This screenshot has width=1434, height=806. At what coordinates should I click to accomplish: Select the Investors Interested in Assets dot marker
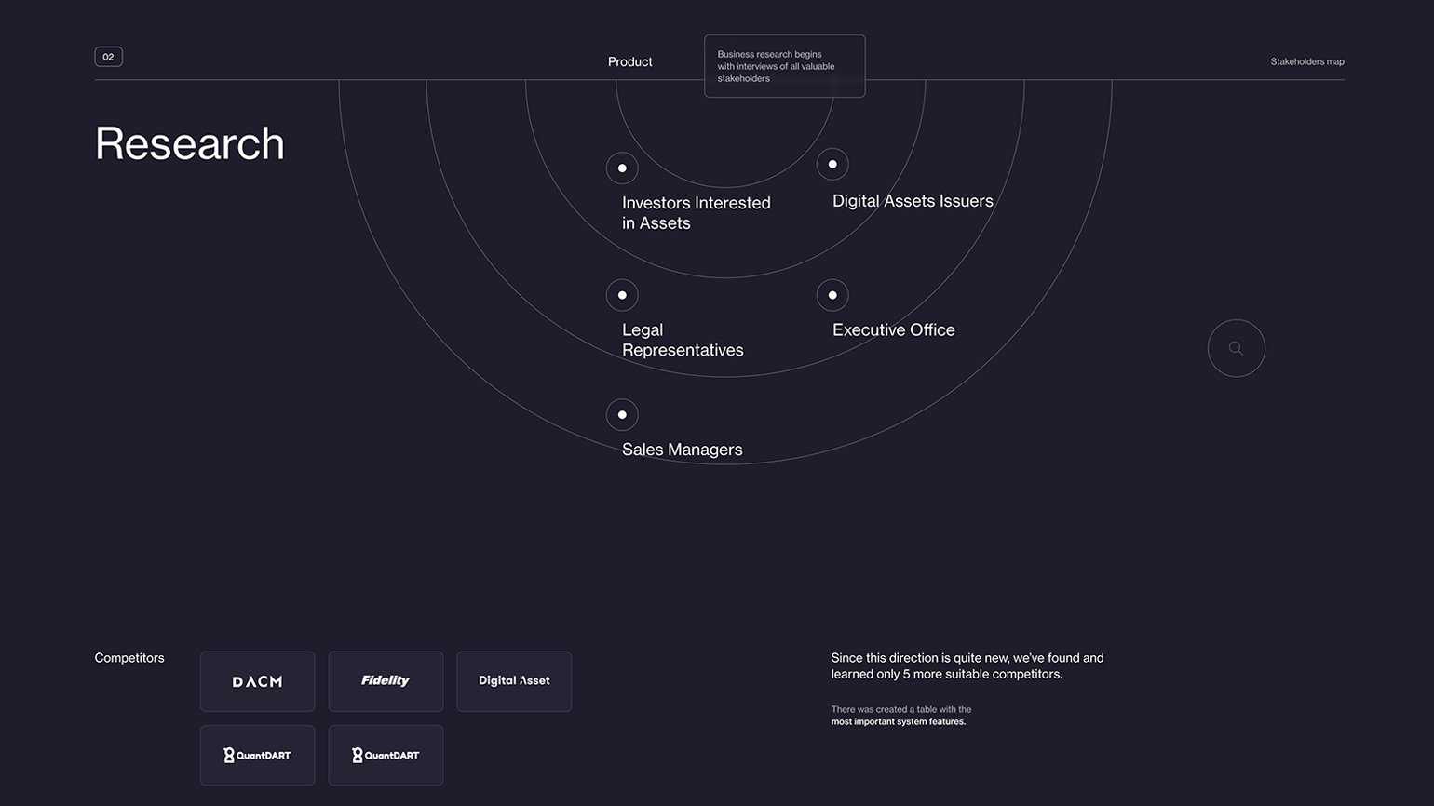(x=622, y=168)
